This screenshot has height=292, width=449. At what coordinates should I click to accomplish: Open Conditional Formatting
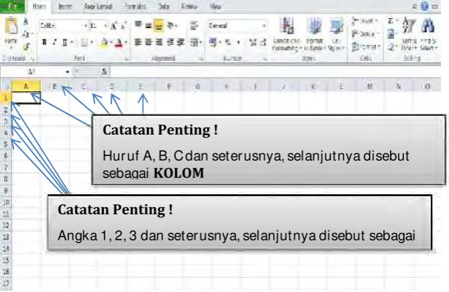click(287, 34)
